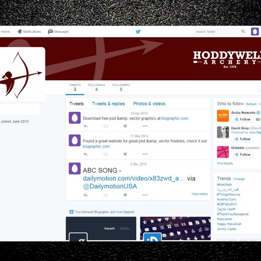This screenshot has height=261, width=261.
Task: Open Icon Deposit link in followed notice
Action: coord(125,212)
